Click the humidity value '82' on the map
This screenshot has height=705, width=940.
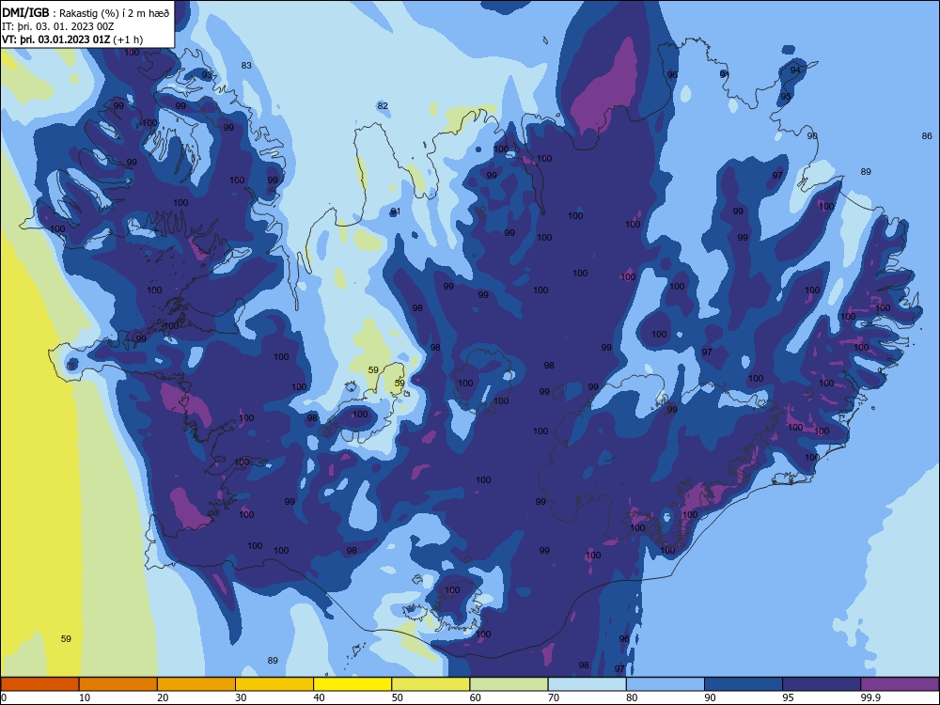[383, 105]
